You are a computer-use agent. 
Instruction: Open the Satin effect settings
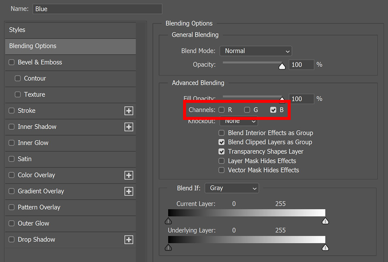click(x=25, y=159)
